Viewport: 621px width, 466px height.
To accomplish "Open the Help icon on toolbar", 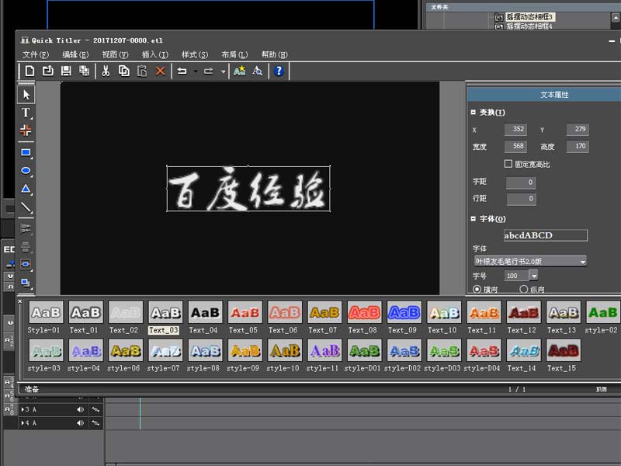I will point(279,71).
